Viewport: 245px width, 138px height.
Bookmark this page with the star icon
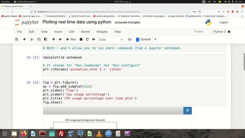(x=200, y=12)
